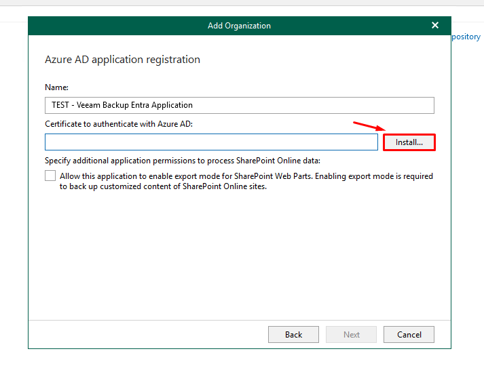Close the Add Organization dialog
This screenshot has height=366, width=484.
coord(435,25)
